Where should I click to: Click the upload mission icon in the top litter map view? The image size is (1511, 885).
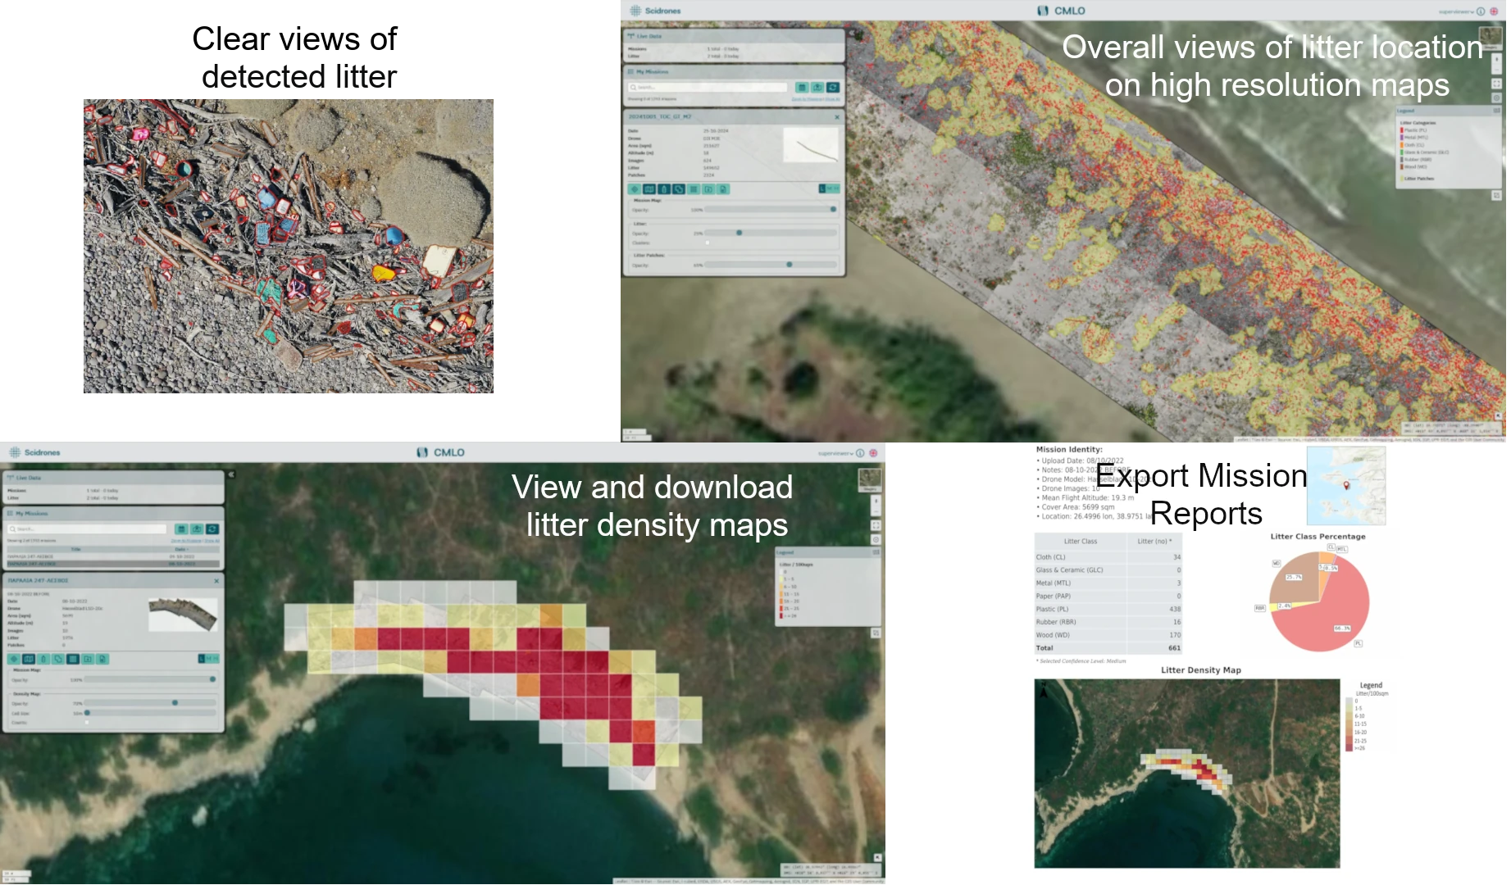click(x=817, y=88)
